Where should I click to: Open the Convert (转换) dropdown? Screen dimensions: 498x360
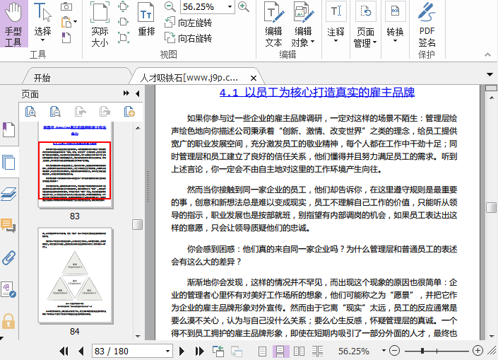395,23
